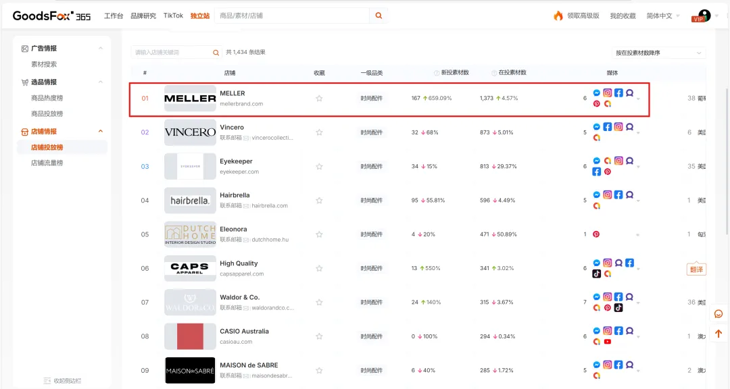Favorite the Eleonora store with star
730x389 pixels.
[x=319, y=234]
